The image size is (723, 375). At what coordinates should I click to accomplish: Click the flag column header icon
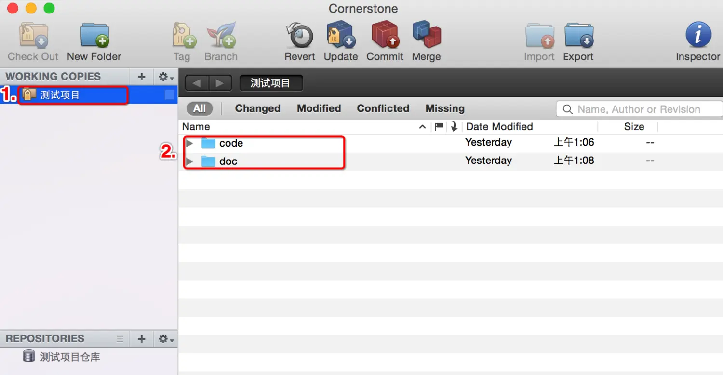point(439,127)
